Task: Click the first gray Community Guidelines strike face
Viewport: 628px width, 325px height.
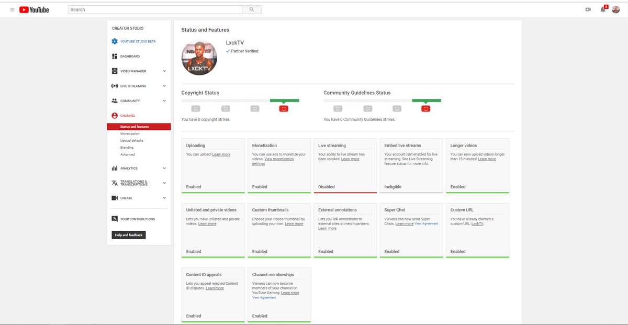Action: click(338, 108)
